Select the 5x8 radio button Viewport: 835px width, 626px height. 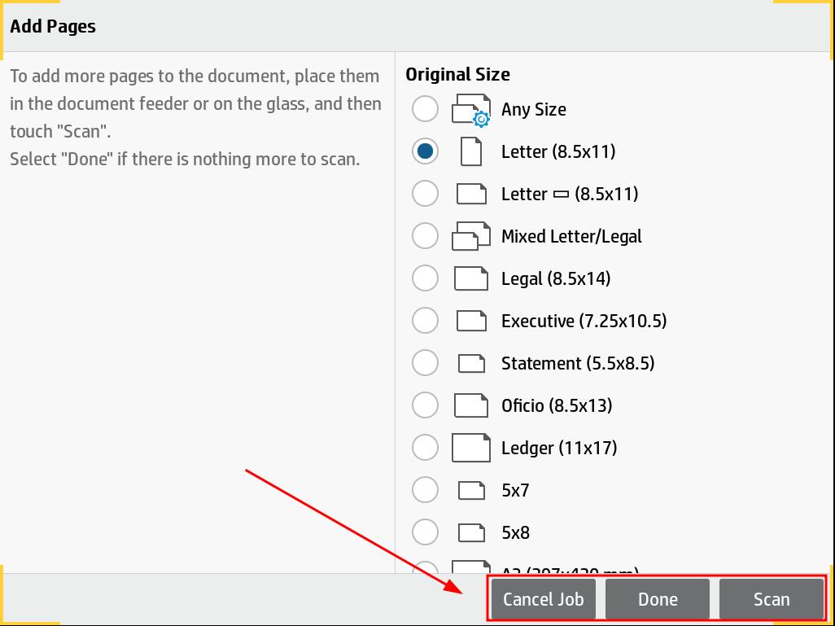pos(425,532)
